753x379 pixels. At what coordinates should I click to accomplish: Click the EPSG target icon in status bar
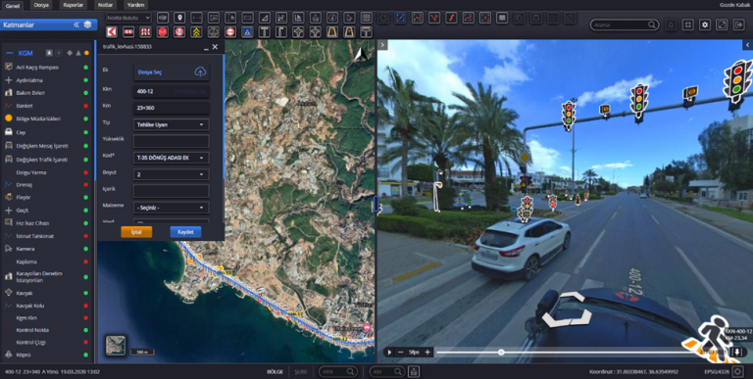click(738, 372)
